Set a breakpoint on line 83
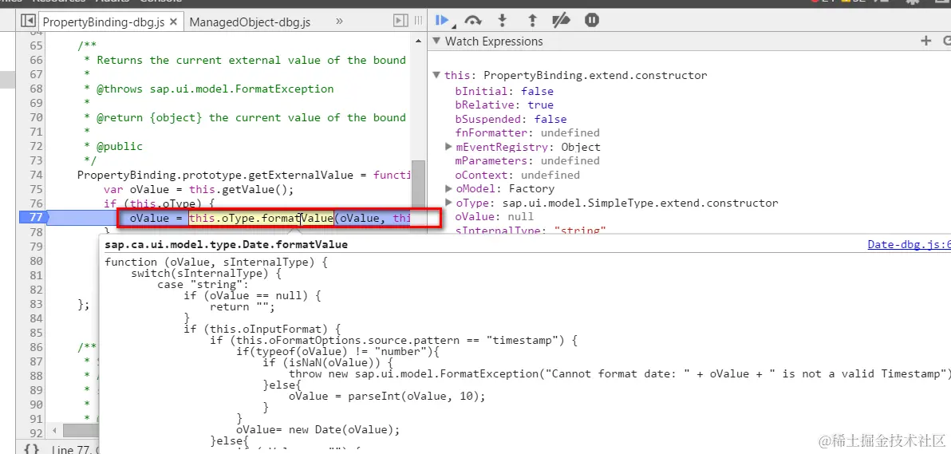This screenshot has width=951, height=454. tap(36, 304)
